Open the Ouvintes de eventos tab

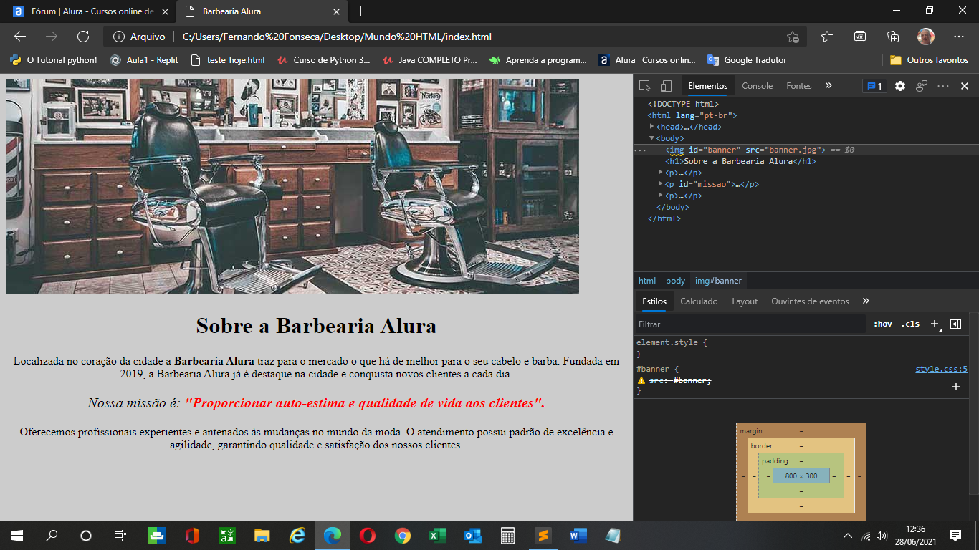pos(810,301)
